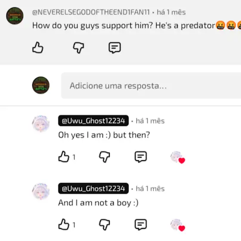The width and height of the screenshot is (241, 241).
Task: Open @Uwu_Ghost12234 username on second reply
Action: point(93,188)
